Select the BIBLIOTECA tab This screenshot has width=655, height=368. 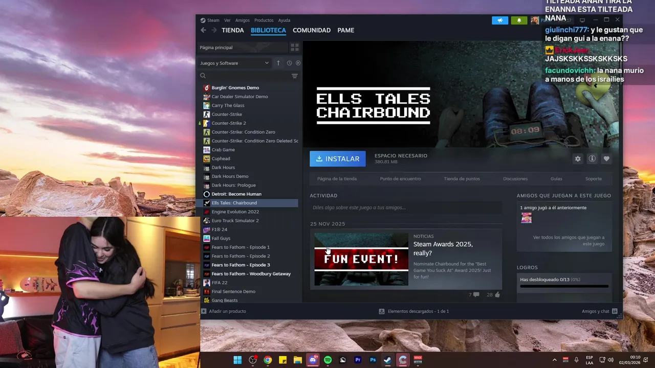(x=268, y=30)
